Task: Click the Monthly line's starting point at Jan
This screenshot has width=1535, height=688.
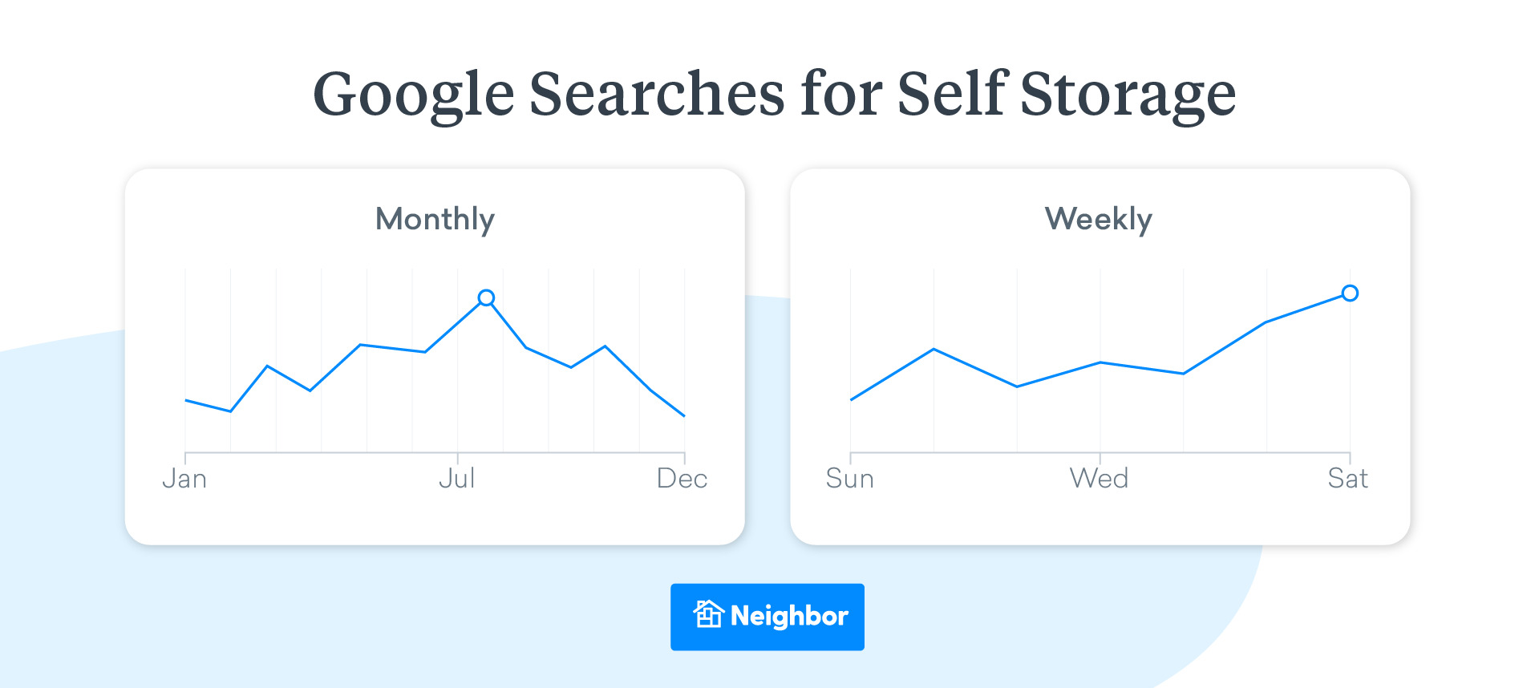Action: coord(186,400)
